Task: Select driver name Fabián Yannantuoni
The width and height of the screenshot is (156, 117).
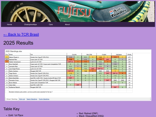Action: pyautogui.click(x=15, y=62)
